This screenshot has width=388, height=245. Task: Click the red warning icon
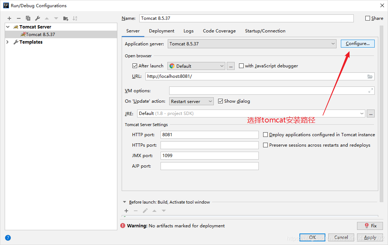coord(123,226)
